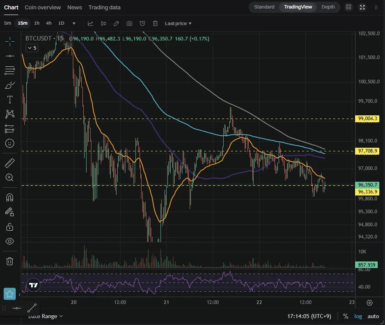Activate the zoom in tool
This screenshot has height=325, width=385.
(10, 177)
